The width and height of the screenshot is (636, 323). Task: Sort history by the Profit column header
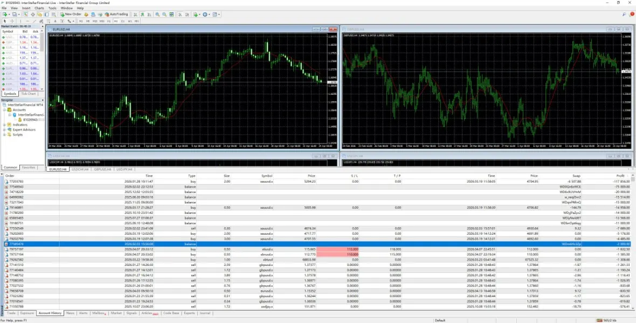(620, 176)
